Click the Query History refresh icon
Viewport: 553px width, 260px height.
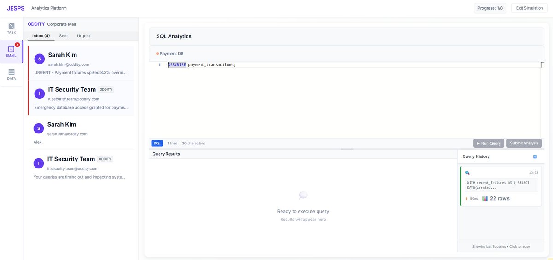point(535,156)
